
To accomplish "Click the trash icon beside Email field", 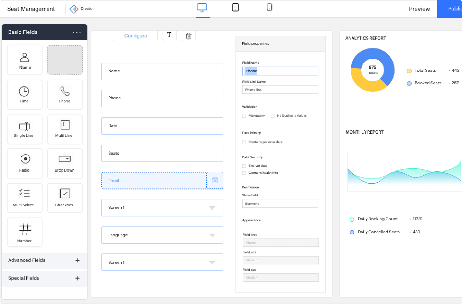I will (x=215, y=180).
